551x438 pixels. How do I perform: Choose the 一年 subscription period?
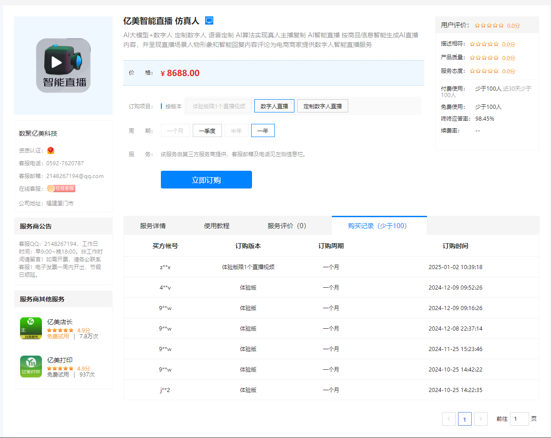tap(263, 131)
